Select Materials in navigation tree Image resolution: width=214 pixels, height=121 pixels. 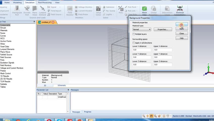[x=4, y=31]
